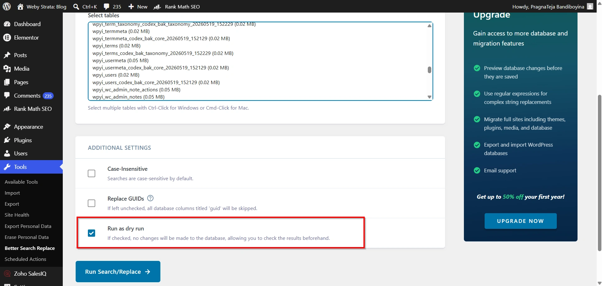Click the Pages sidebar icon

pyautogui.click(x=7, y=82)
